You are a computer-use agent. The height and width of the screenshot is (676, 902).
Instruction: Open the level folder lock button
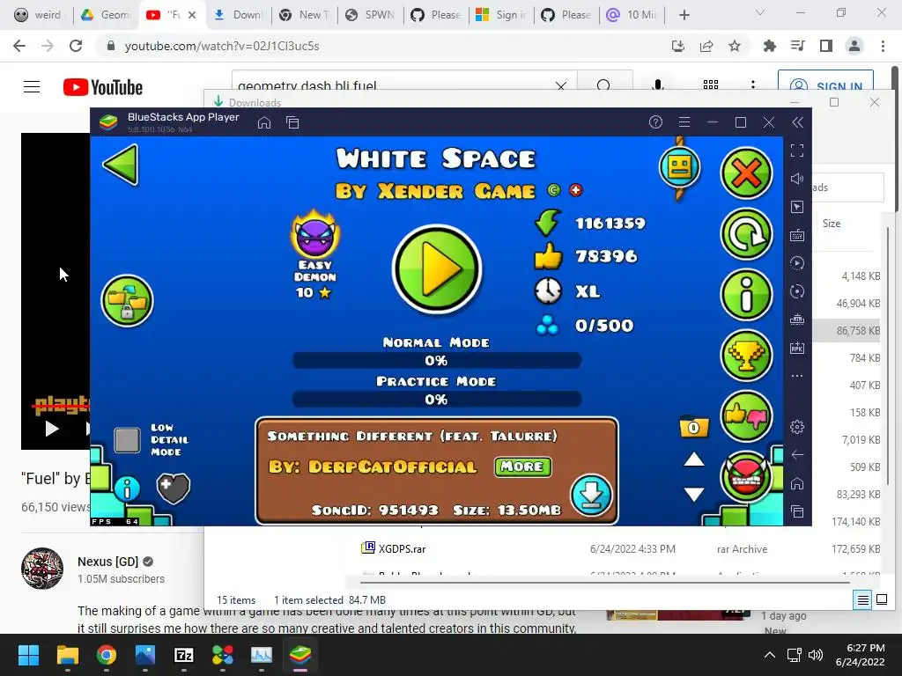(x=127, y=301)
